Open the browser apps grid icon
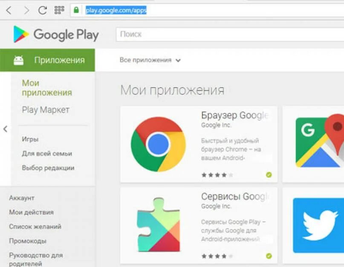This screenshot has height=267, width=344. [59, 10]
